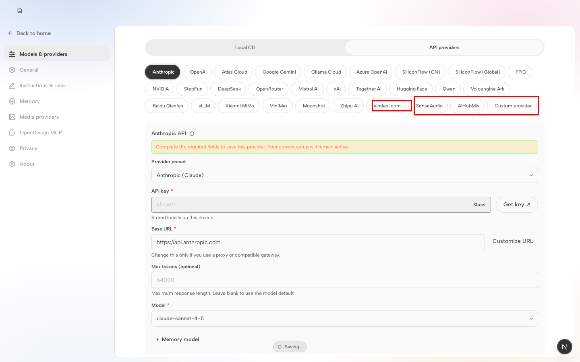Click the Instructions & rules pencil icon
This screenshot has width=580, height=362.
(12, 86)
